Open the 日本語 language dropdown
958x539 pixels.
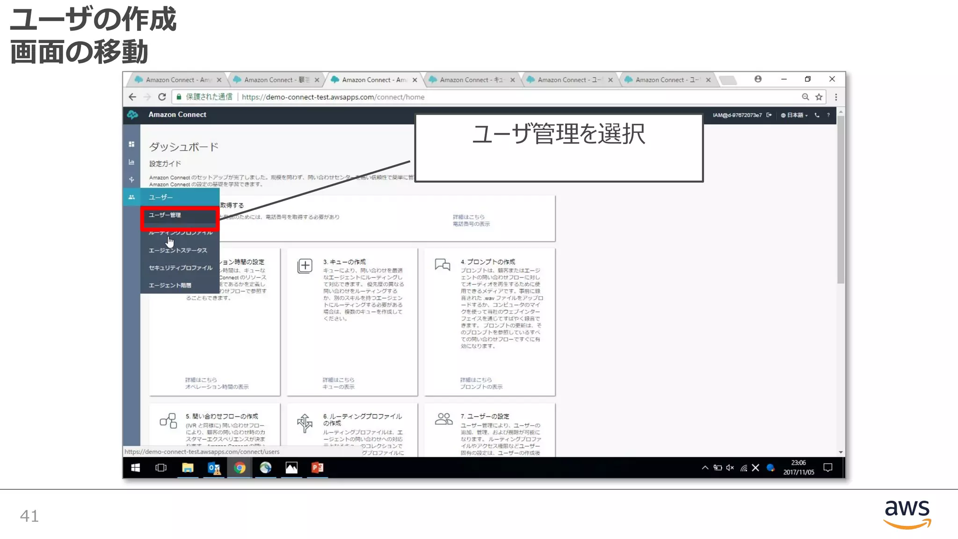(794, 115)
